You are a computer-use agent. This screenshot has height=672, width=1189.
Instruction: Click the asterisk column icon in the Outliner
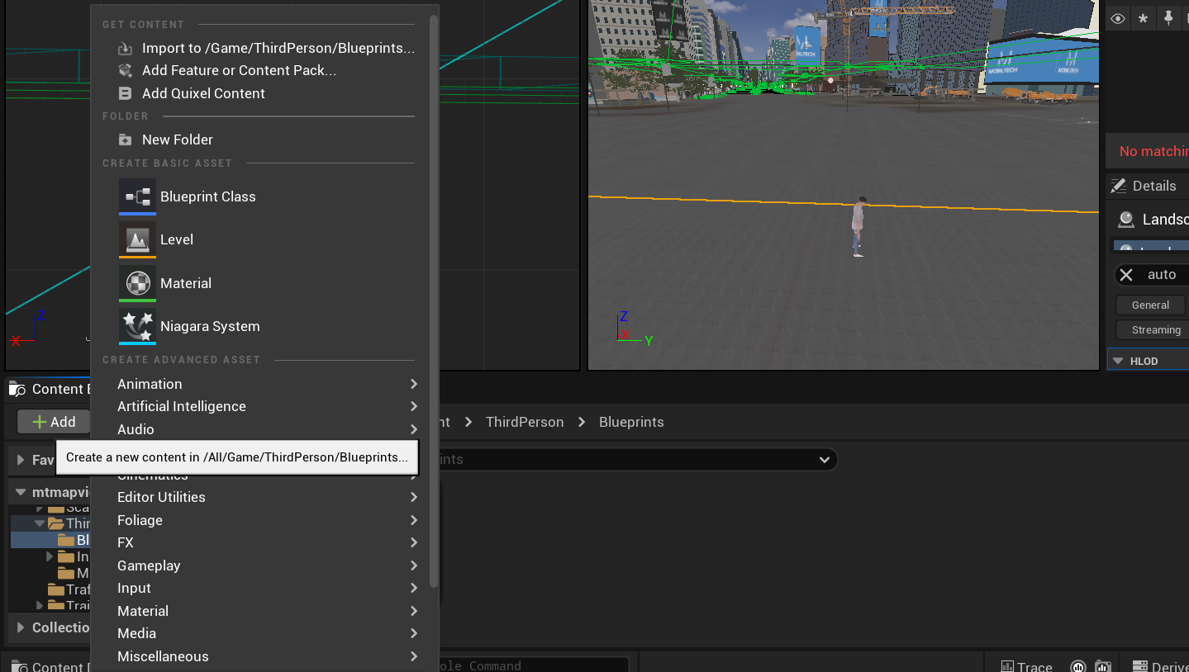[1143, 18]
